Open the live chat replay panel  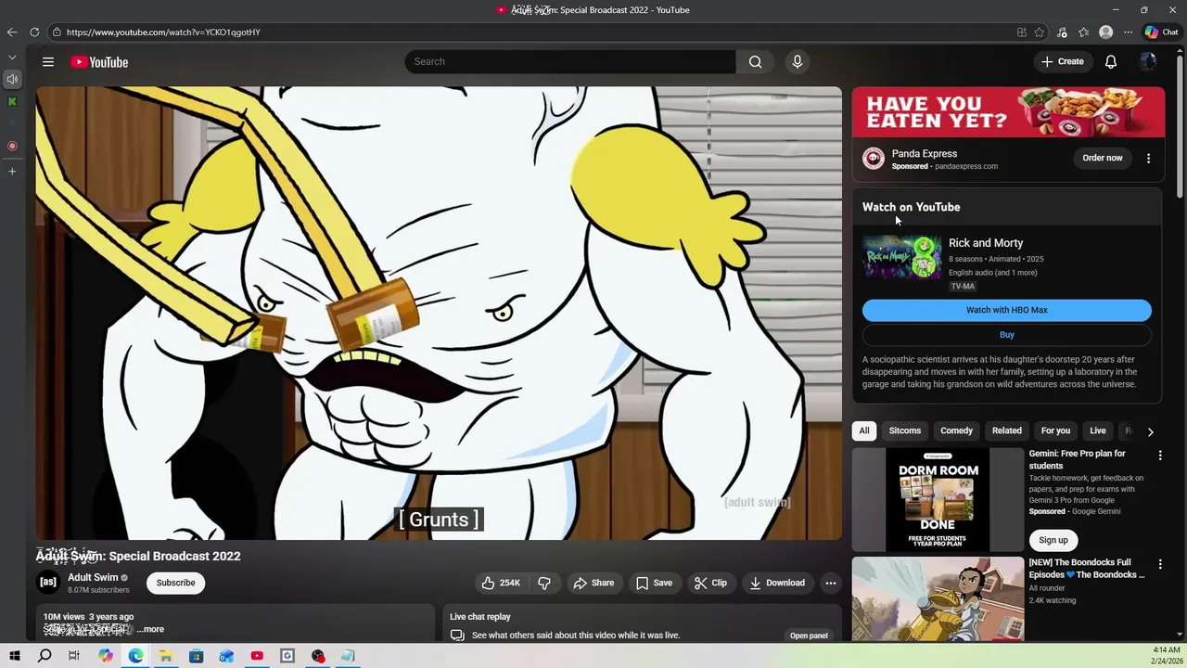pos(809,636)
